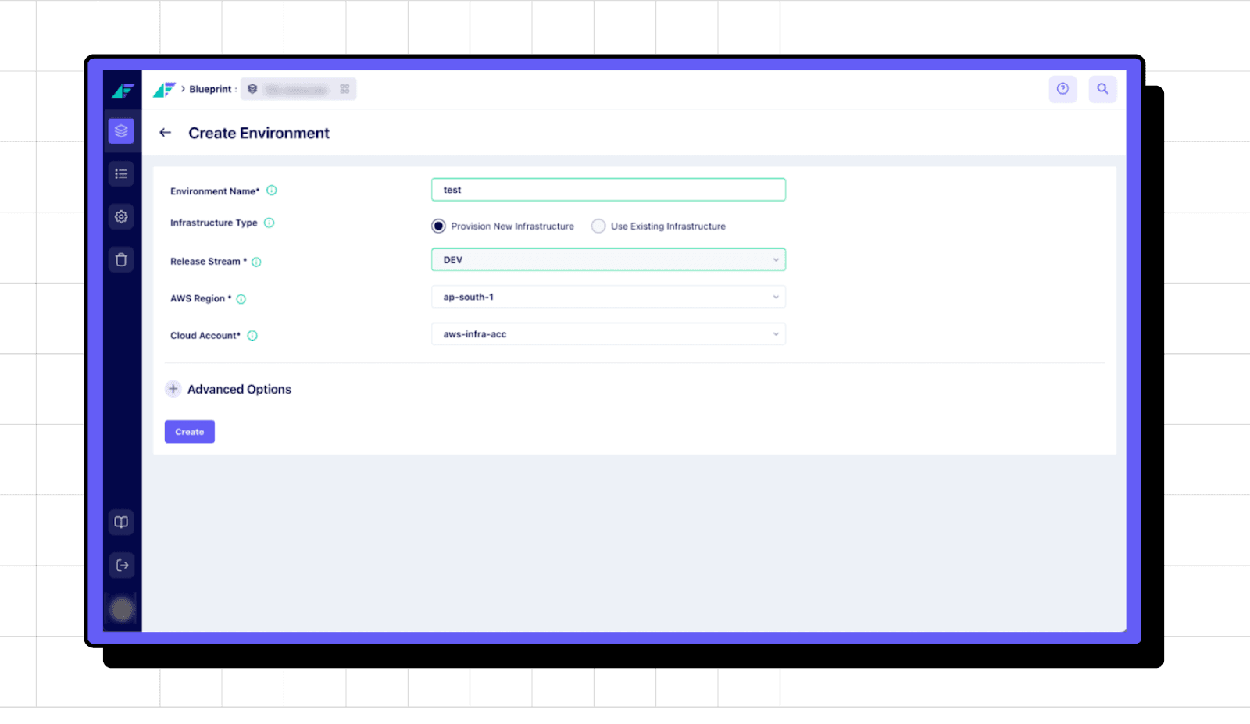Open the list view sidebar icon

tap(121, 174)
